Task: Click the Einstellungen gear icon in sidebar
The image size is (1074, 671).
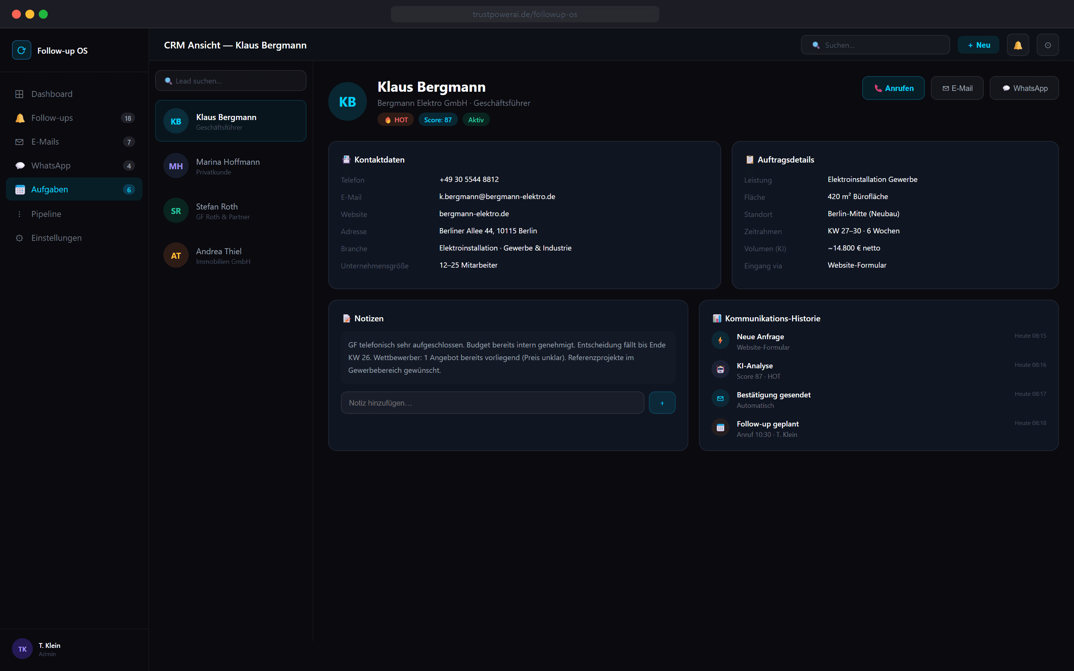Action: click(19, 238)
